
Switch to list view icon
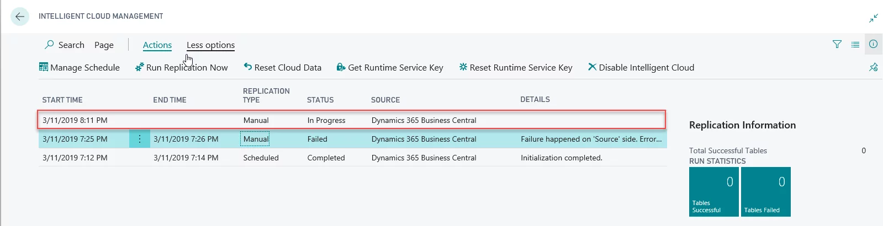[x=855, y=45]
